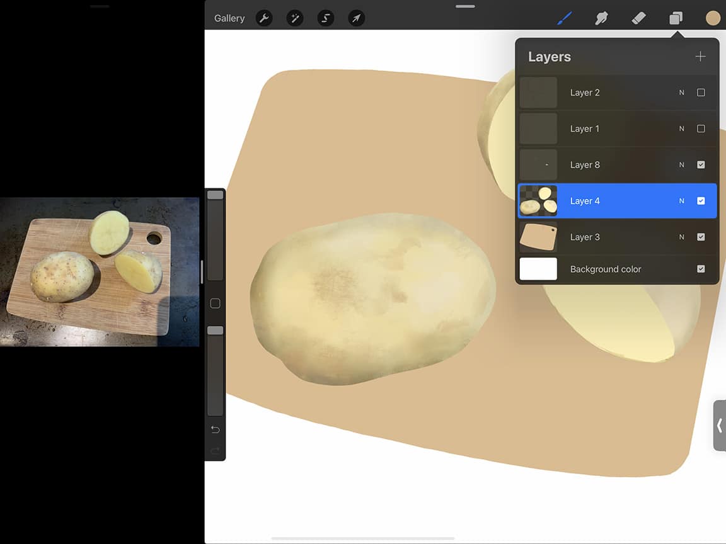726x544 pixels.
Task: Select the Adjustments magic wand tool
Action: [x=294, y=18]
